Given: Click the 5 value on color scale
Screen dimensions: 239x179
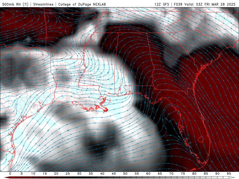Looking at the screenshot, I should coord(22,174).
